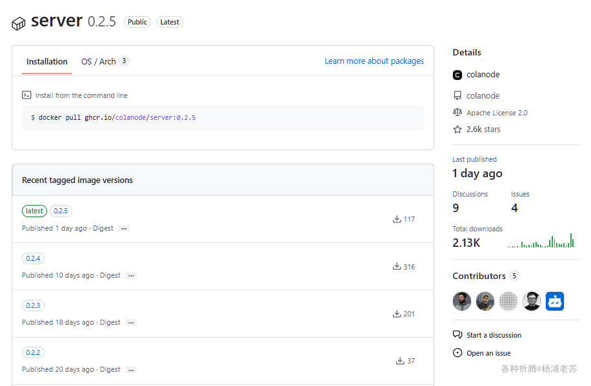This screenshot has width=591, height=386.
Task: Click the server:0.2.5 link in the pull command
Action: 173,117
